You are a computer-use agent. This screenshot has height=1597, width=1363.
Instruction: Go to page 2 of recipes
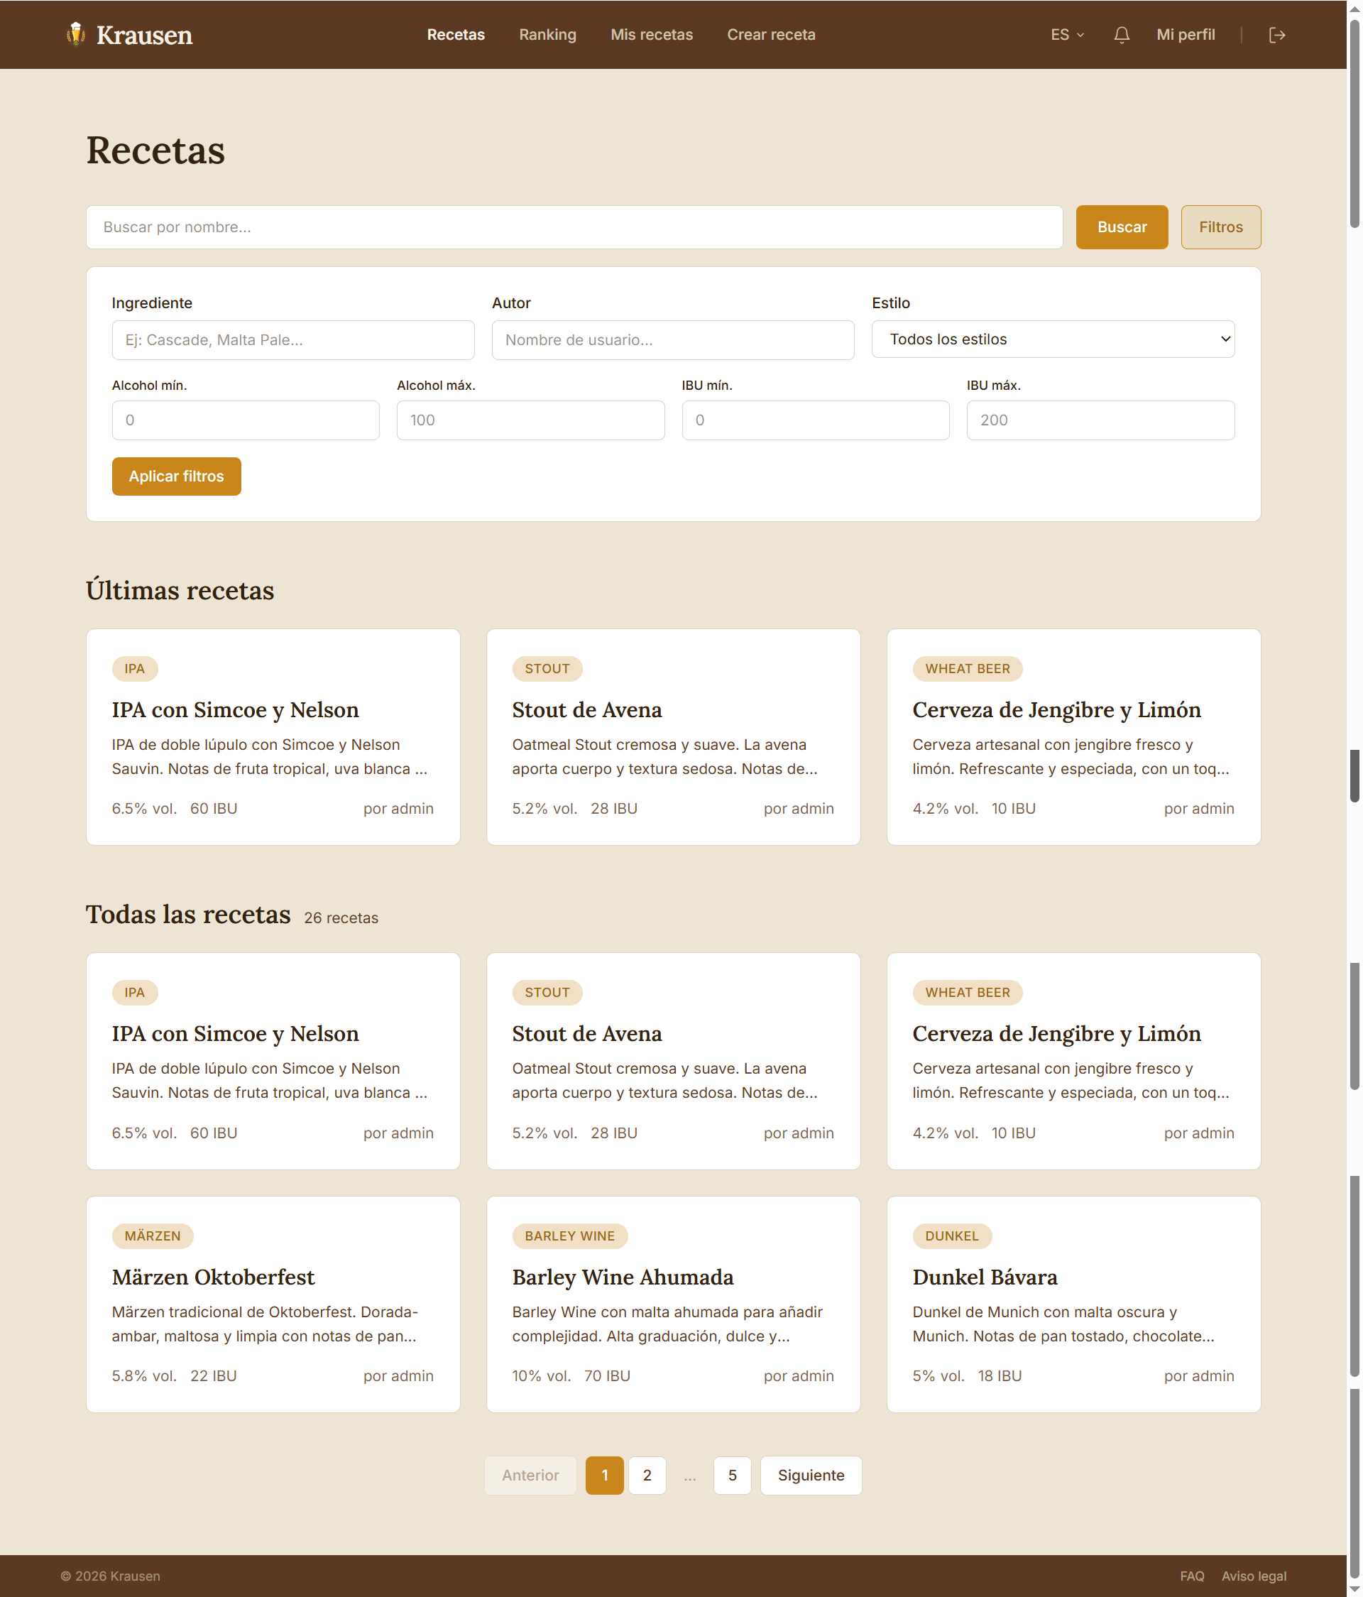tap(647, 1476)
